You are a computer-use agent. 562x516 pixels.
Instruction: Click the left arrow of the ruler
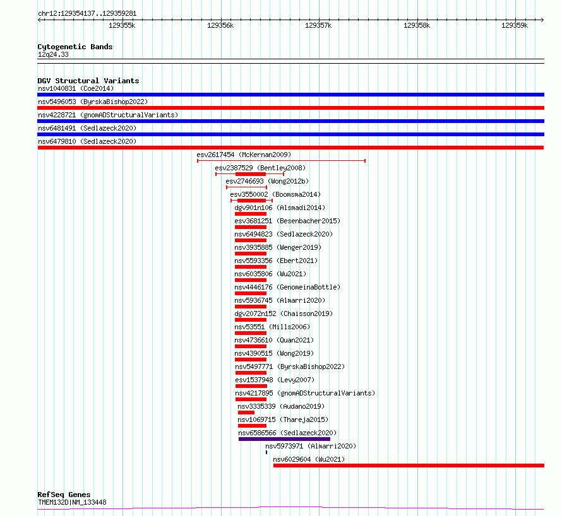point(39,20)
